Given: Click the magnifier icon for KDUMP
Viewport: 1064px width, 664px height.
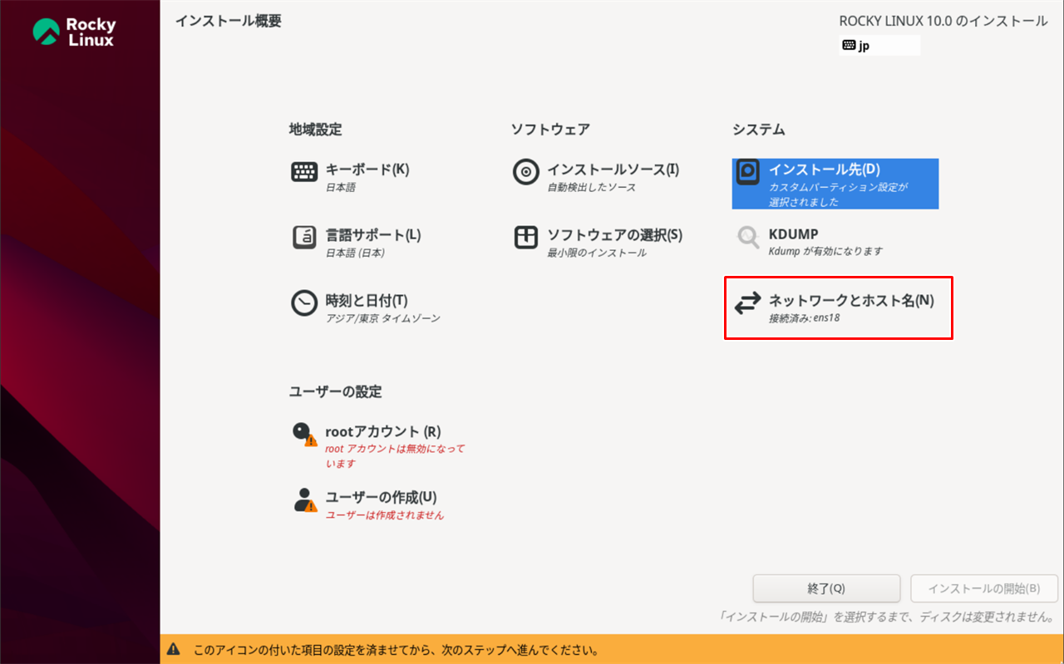Looking at the screenshot, I should pos(748,238).
